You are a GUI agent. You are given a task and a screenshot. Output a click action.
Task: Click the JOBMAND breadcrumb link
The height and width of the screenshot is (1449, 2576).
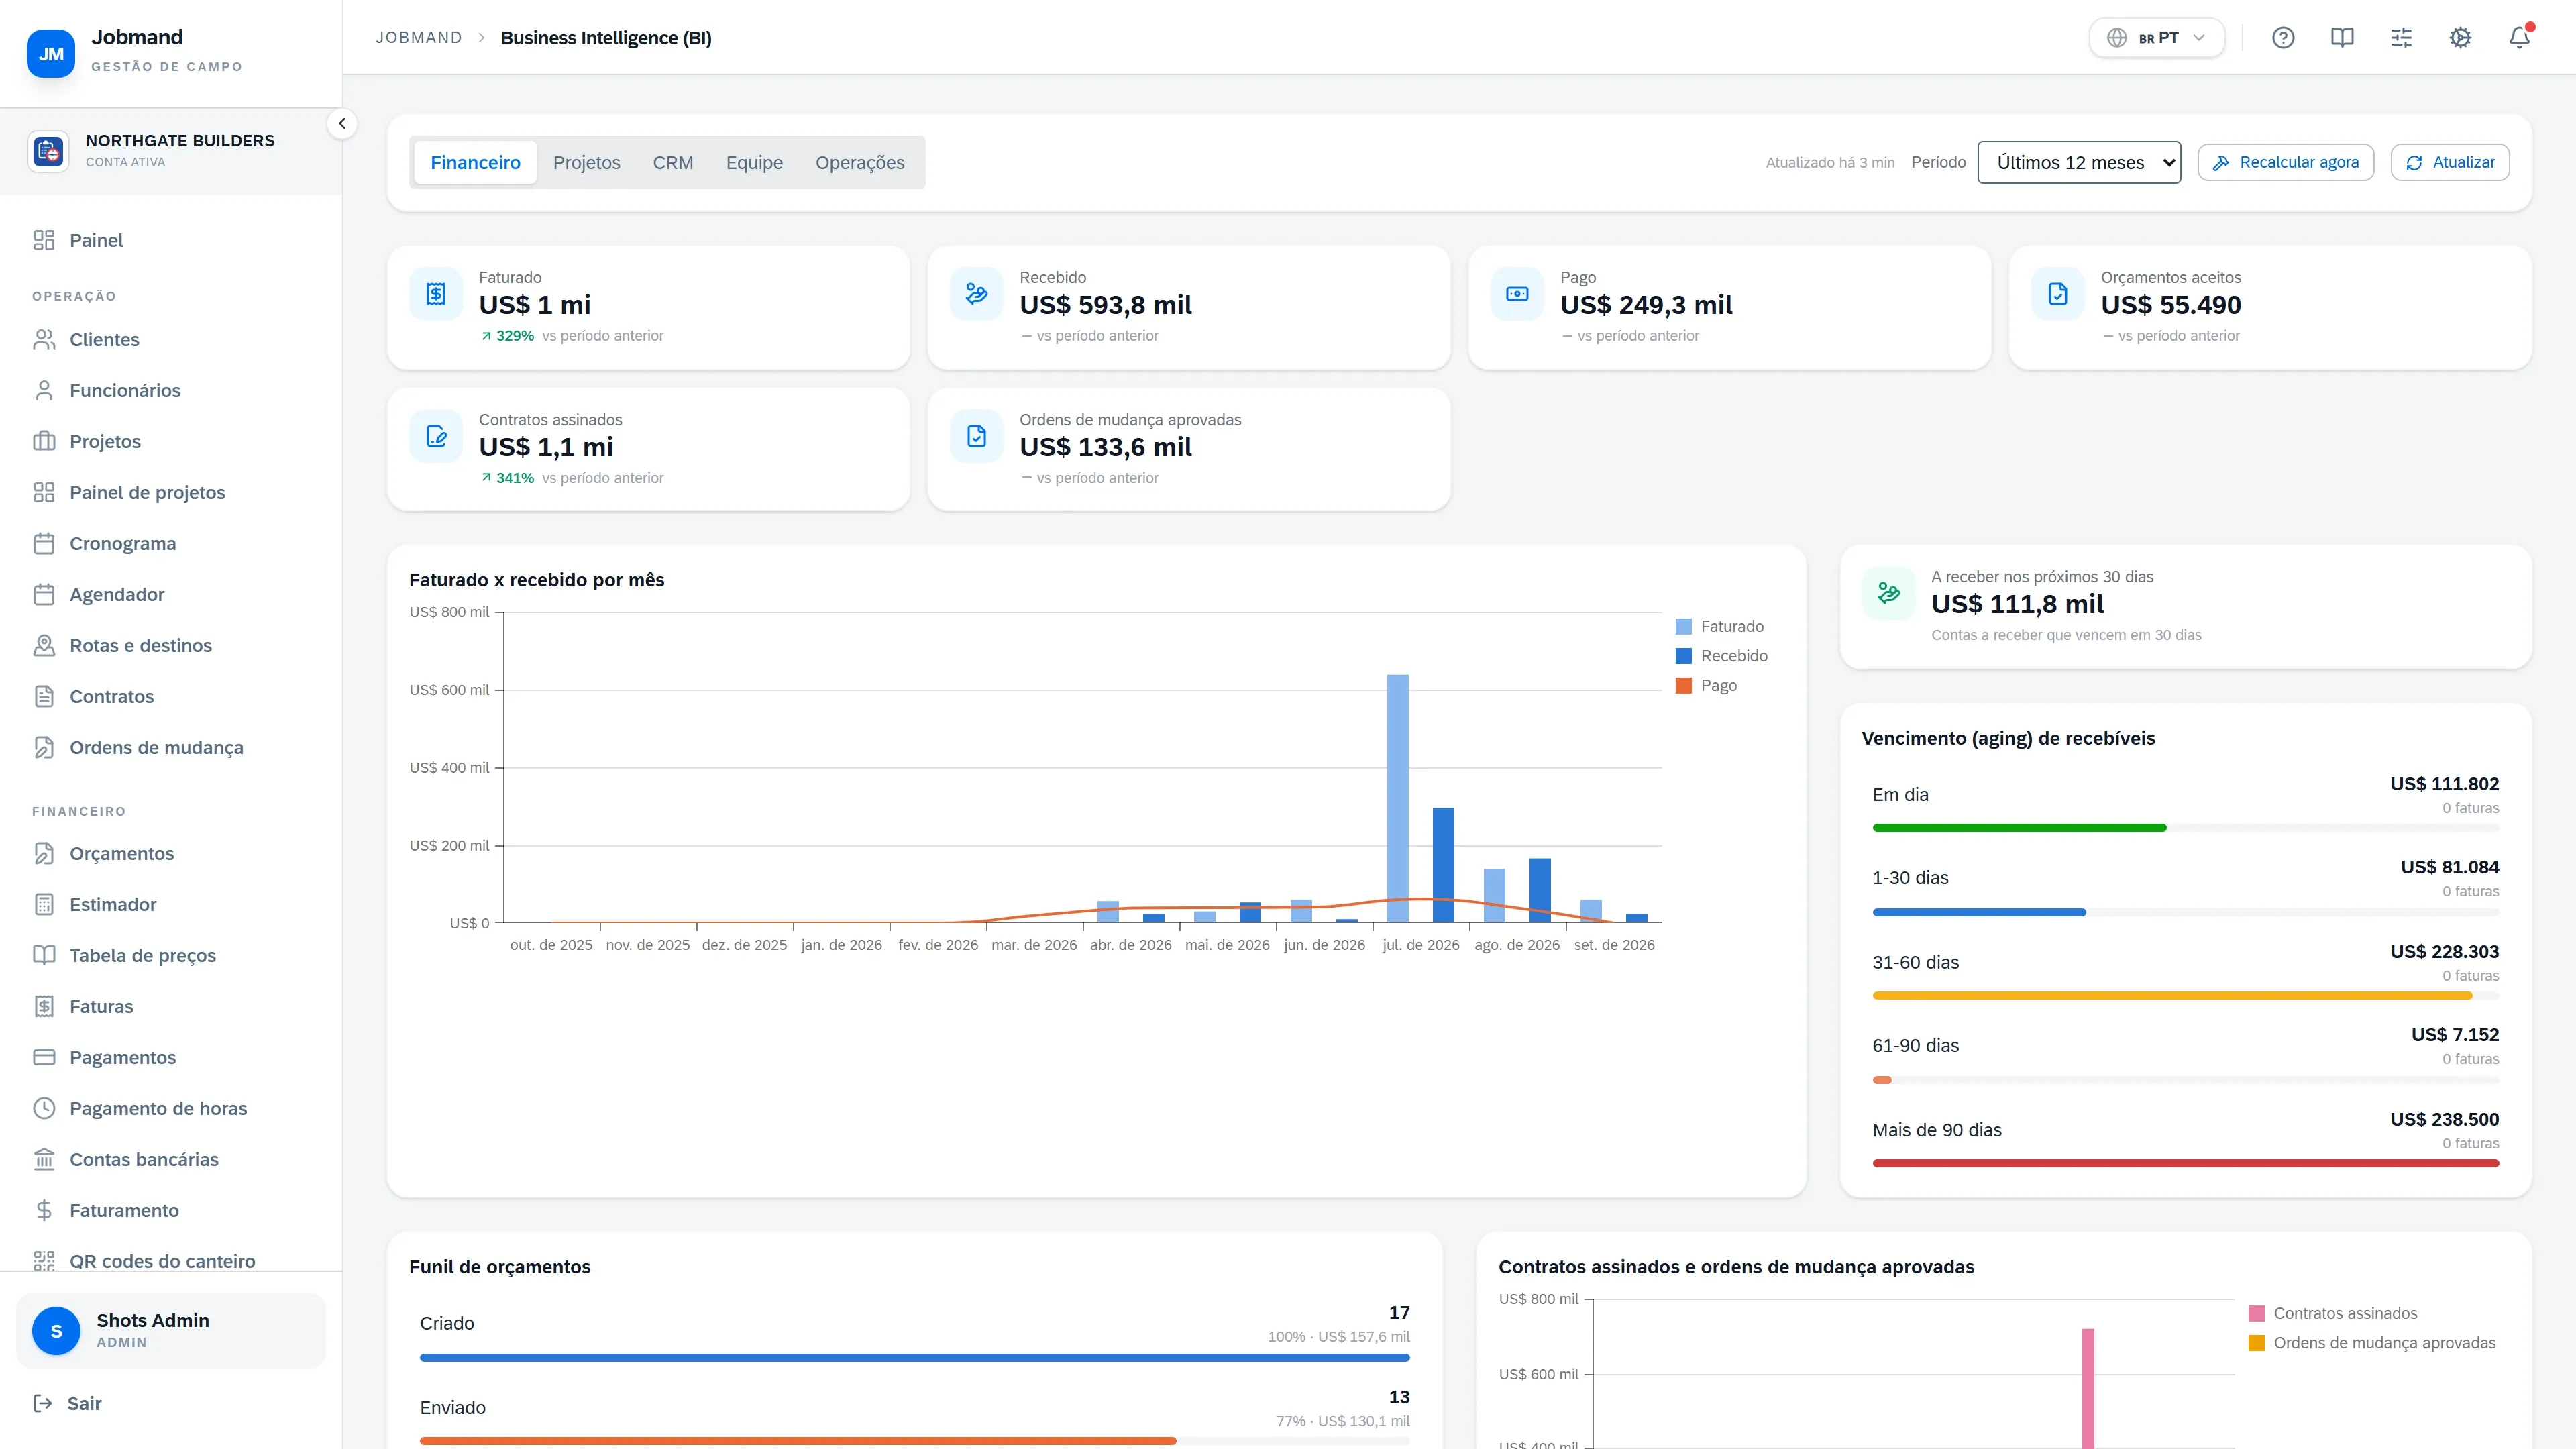pos(419,38)
